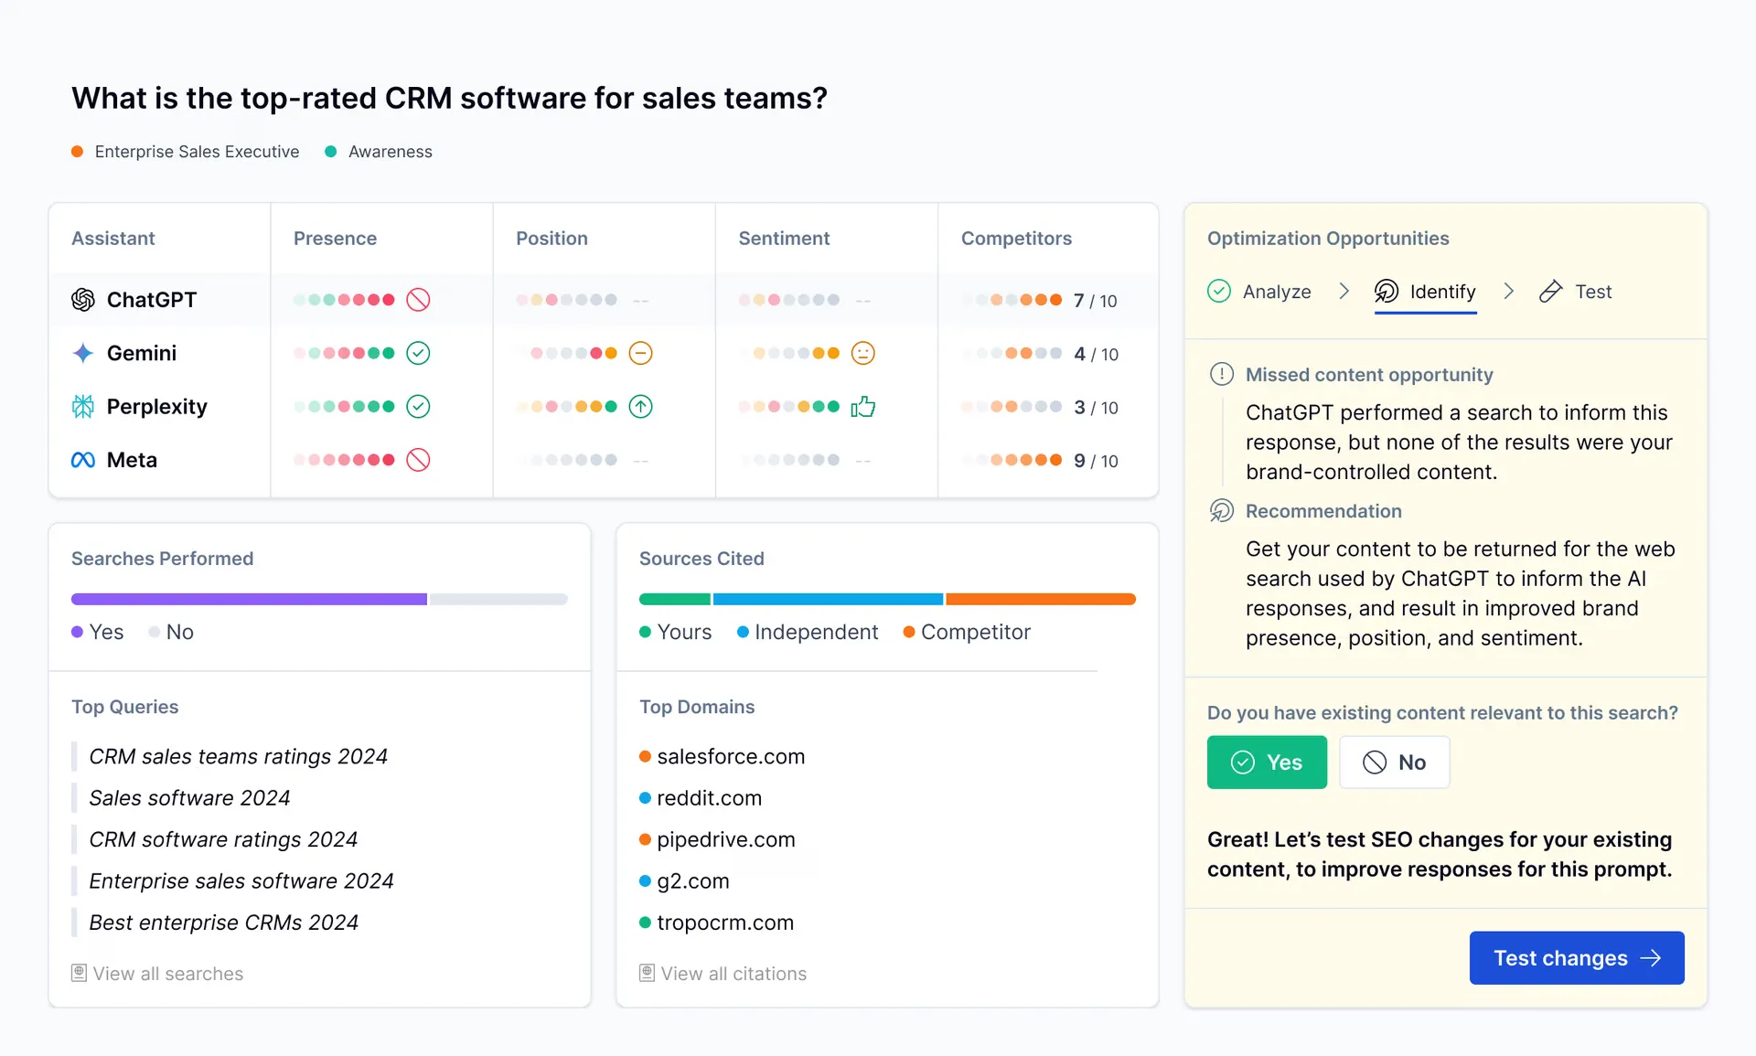Click the Perplexity assistant icon
Screen dimensions: 1756x1056
pyautogui.click(x=82, y=407)
